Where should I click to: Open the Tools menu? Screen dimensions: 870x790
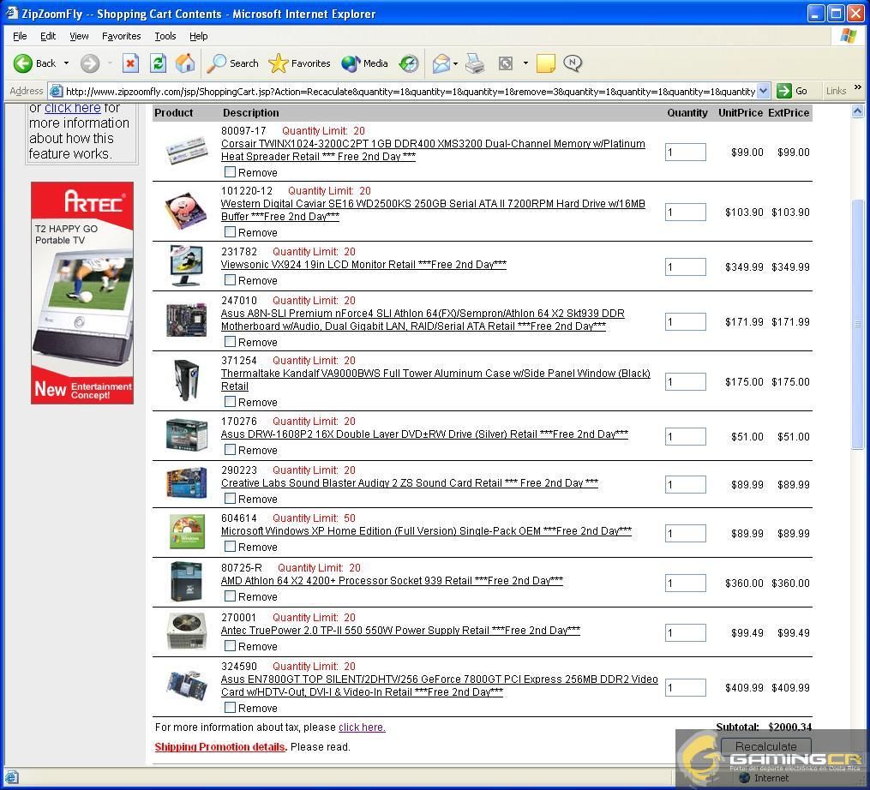click(x=165, y=36)
